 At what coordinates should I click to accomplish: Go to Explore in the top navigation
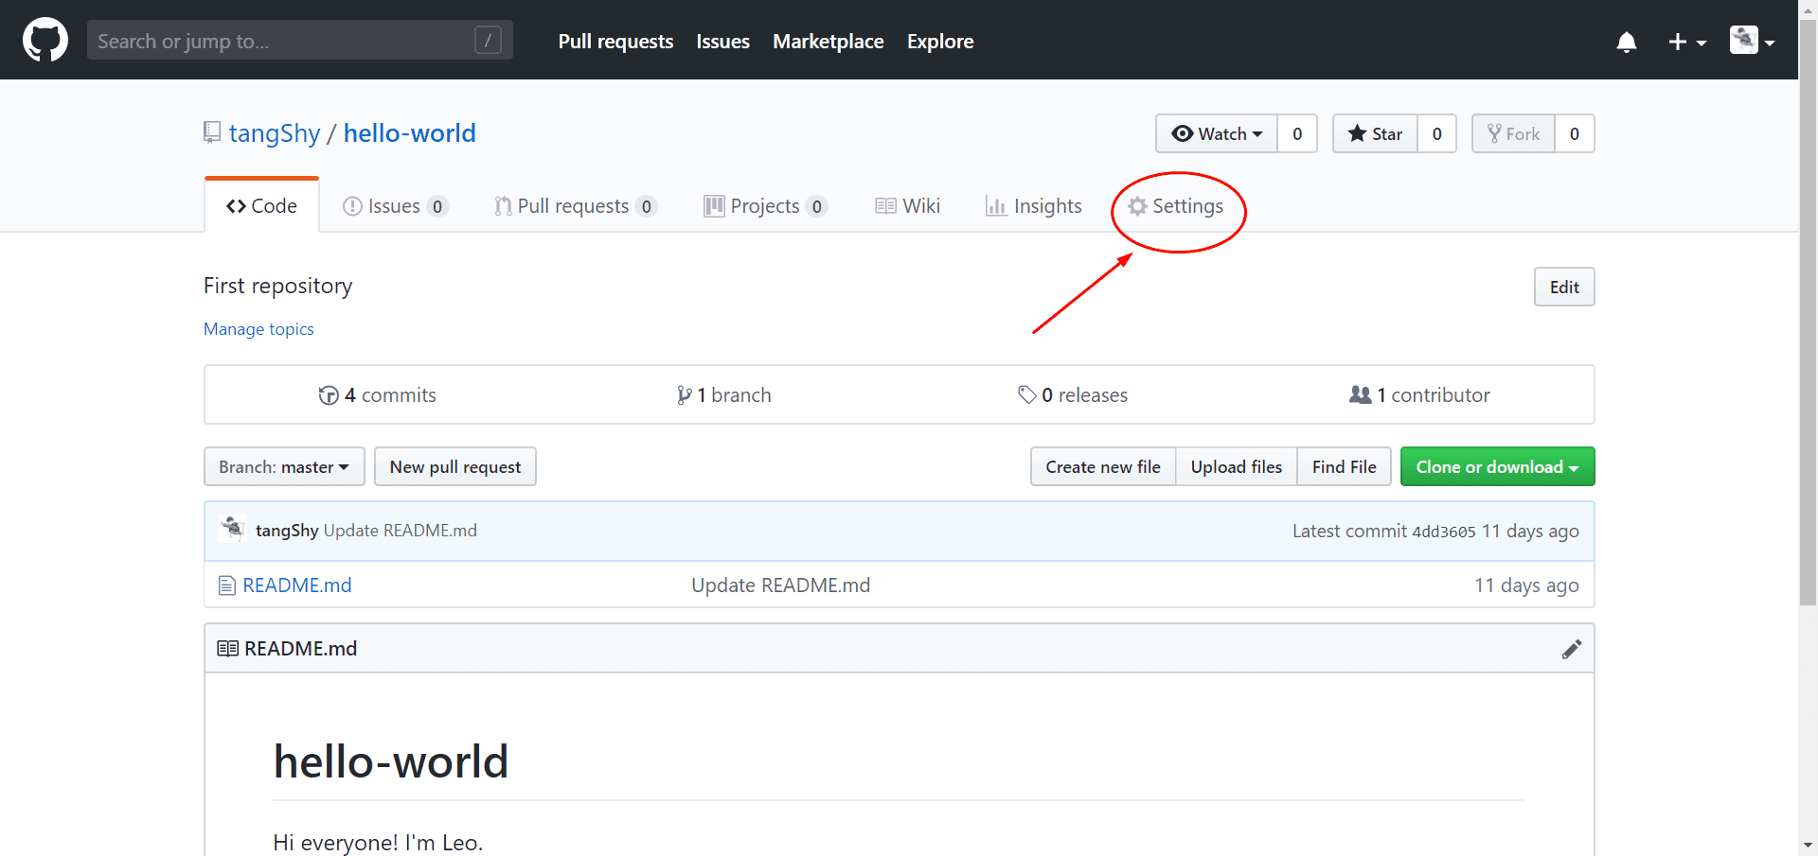(x=940, y=42)
